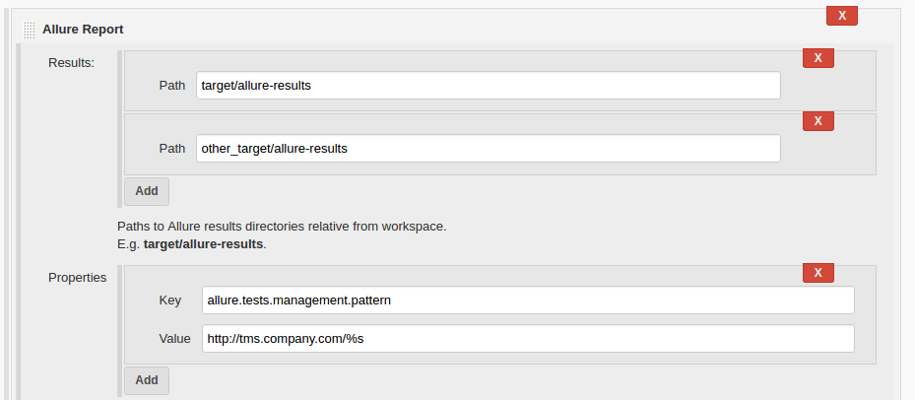
Task: Add a new property entry
Action: (x=147, y=380)
